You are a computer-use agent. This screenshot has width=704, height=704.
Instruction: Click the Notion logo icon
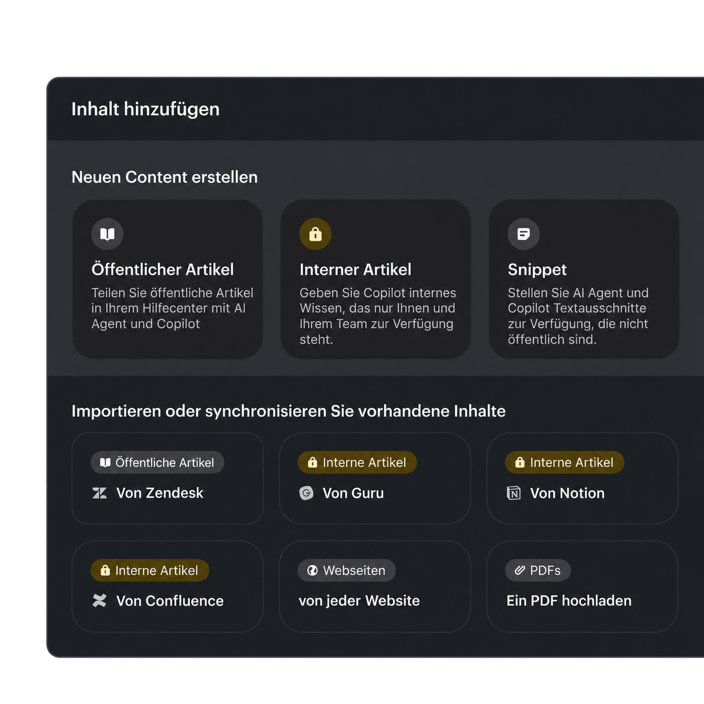coord(514,493)
